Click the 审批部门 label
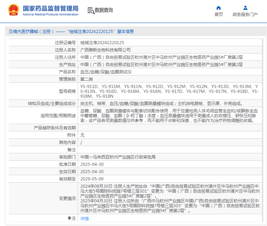The width and height of the screenshot is (267, 226). coord(67,157)
